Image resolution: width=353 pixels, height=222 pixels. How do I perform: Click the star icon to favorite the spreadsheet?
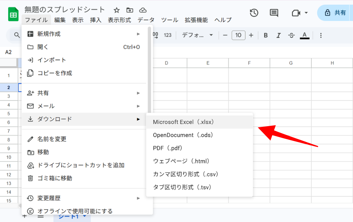click(117, 10)
